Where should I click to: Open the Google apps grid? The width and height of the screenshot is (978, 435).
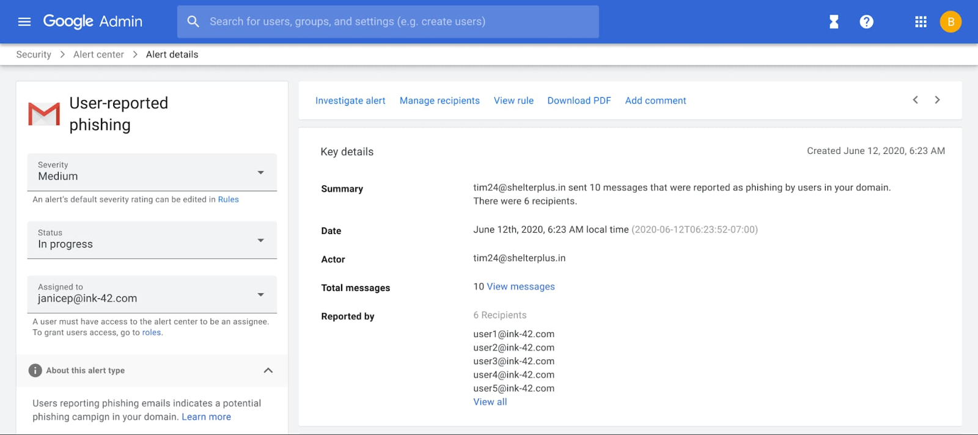point(921,22)
